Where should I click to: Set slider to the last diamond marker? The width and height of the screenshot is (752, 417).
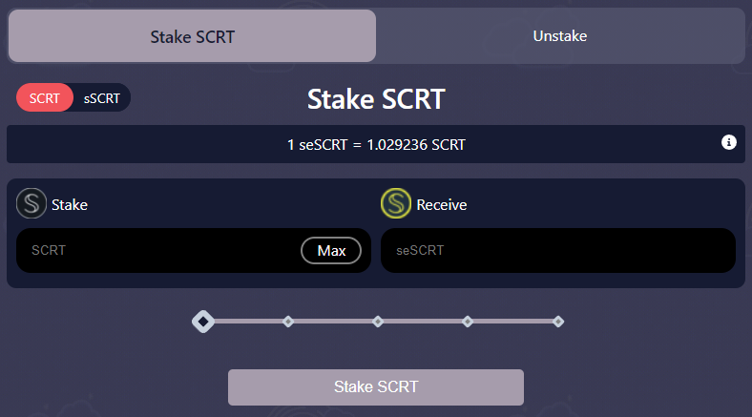click(x=557, y=322)
